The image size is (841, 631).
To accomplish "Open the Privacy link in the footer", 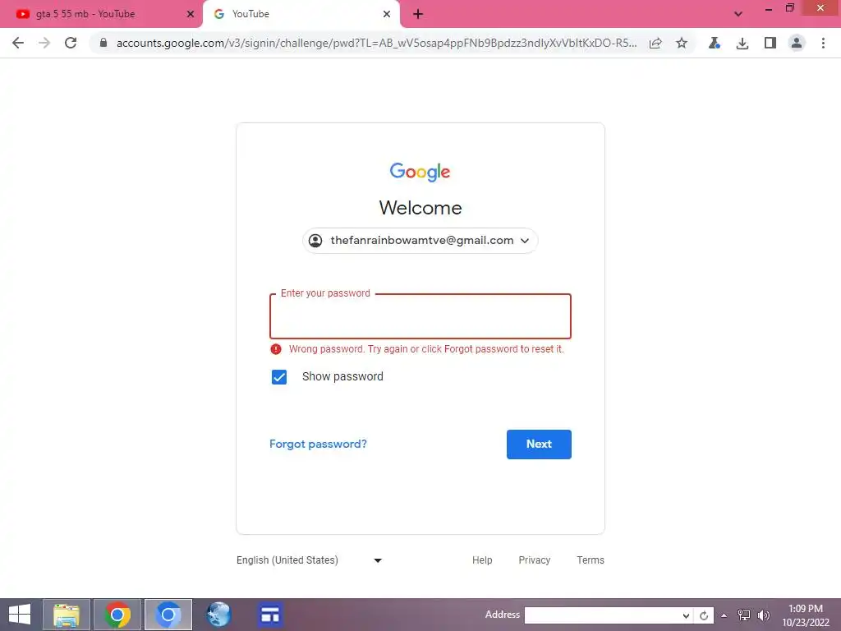I will coord(534,560).
